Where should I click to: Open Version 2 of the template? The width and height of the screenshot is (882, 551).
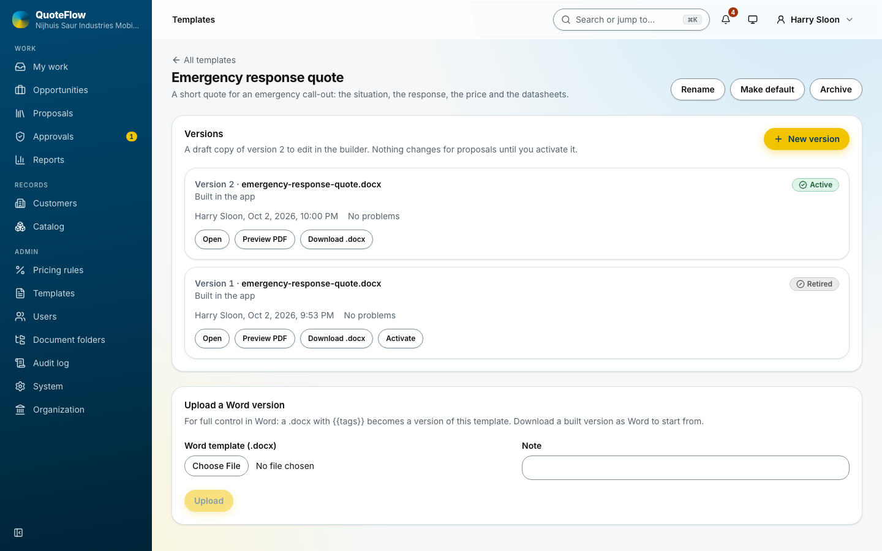click(x=212, y=239)
